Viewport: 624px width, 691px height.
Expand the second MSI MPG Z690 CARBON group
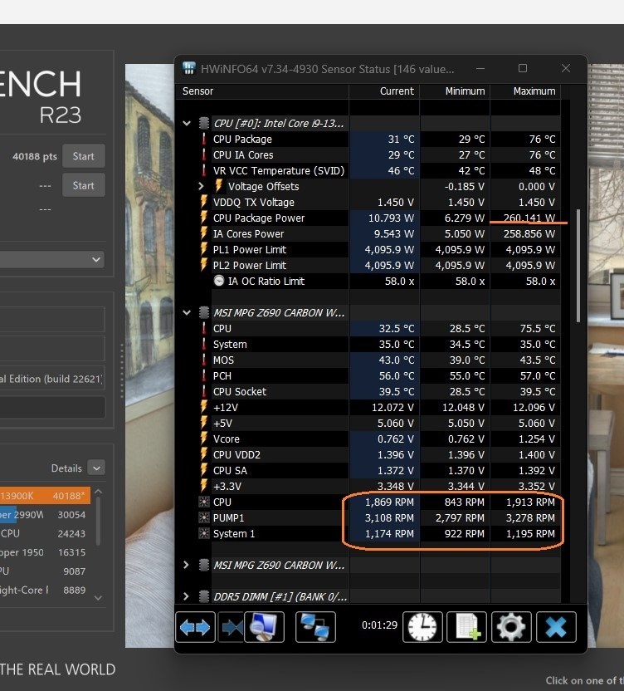click(186, 565)
